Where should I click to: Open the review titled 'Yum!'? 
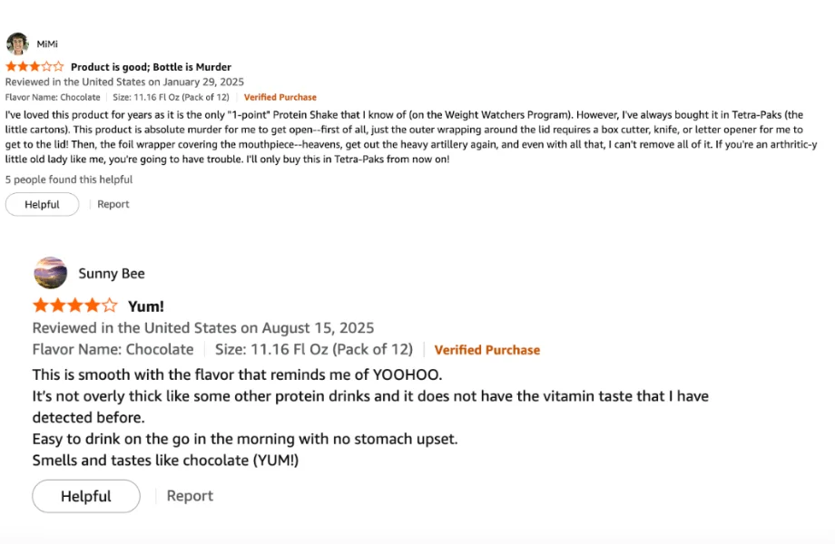145,306
